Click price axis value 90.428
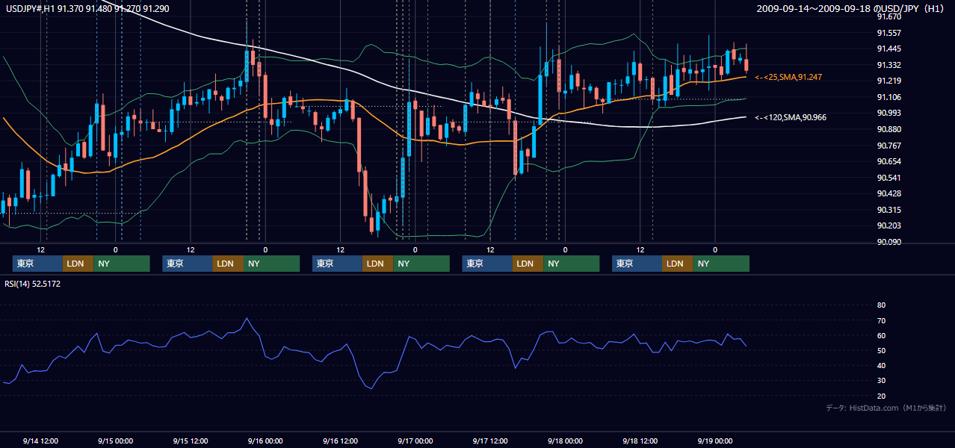955x448 pixels. pyautogui.click(x=888, y=193)
